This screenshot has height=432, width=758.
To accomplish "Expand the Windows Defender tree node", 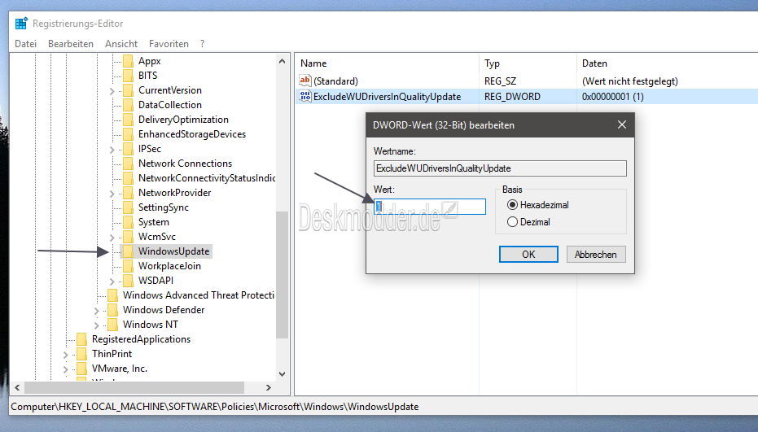I will (x=96, y=310).
